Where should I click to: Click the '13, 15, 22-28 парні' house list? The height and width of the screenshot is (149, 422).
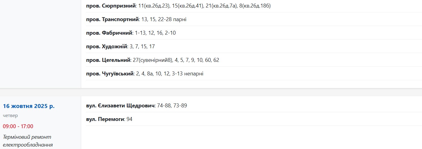[164, 19]
